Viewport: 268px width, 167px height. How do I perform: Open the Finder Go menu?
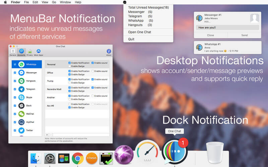pos(54,2)
